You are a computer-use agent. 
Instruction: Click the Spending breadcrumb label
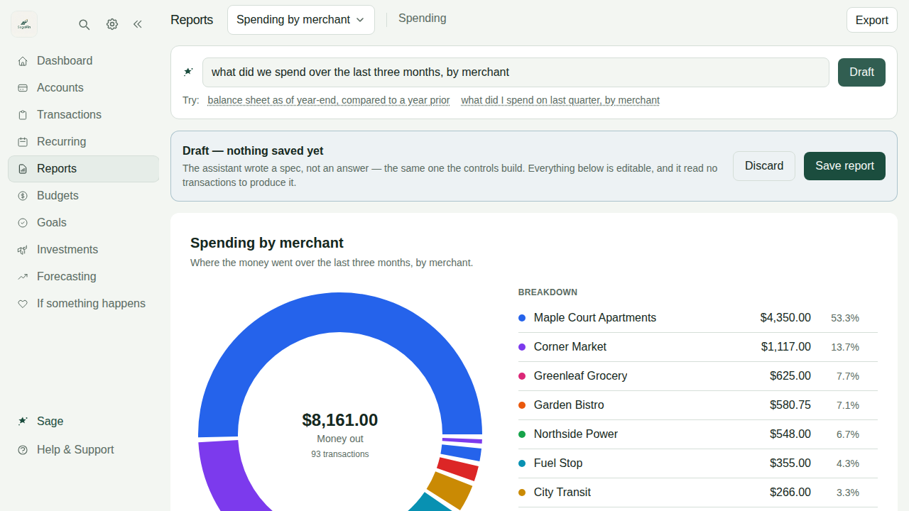coord(423,18)
